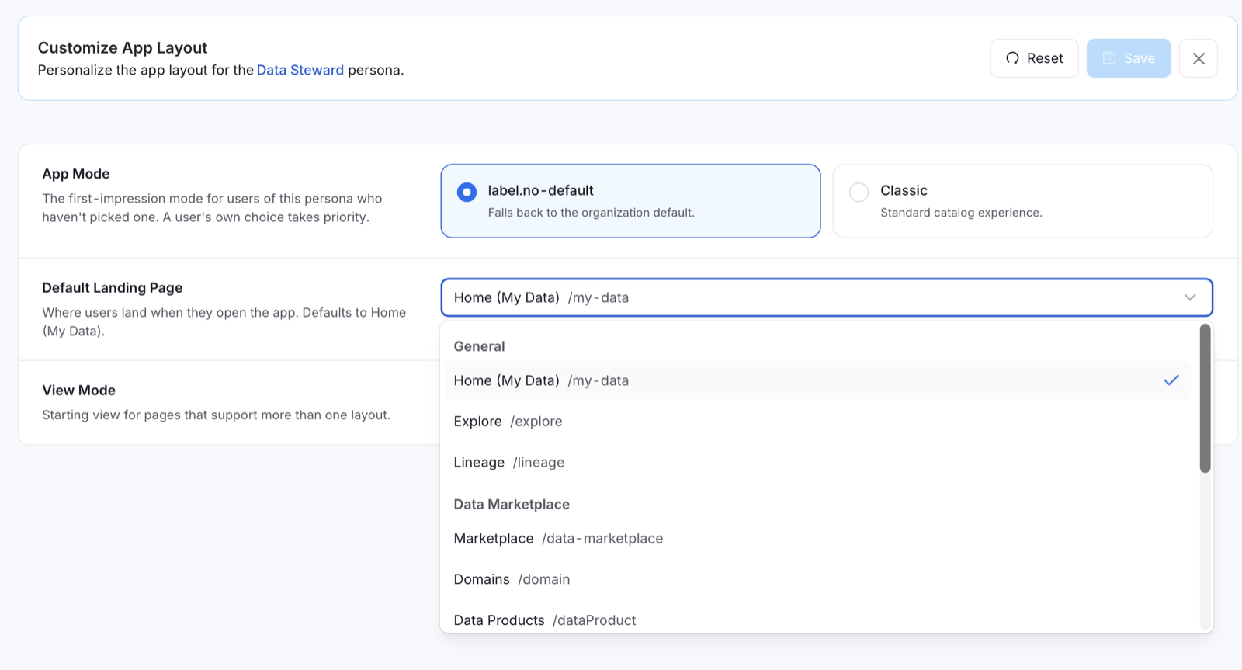Click 'Standard catalog experience.' description
1242x670 pixels.
click(x=961, y=213)
